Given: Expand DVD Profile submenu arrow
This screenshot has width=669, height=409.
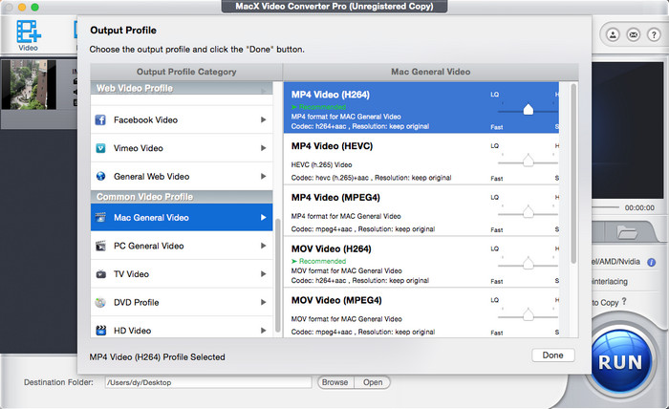Looking at the screenshot, I should pyautogui.click(x=263, y=302).
